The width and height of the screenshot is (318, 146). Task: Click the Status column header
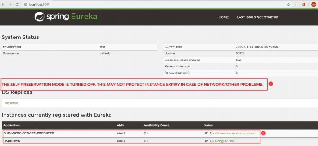pyautogui.click(x=208, y=125)
